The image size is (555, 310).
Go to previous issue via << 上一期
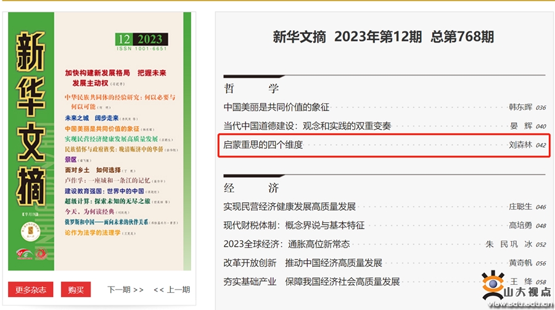click(x=171, y=289)
